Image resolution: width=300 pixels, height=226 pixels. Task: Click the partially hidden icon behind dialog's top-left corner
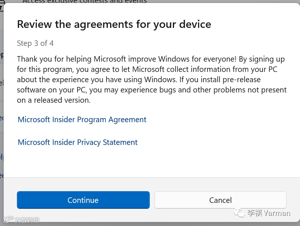tap(1, 7)
